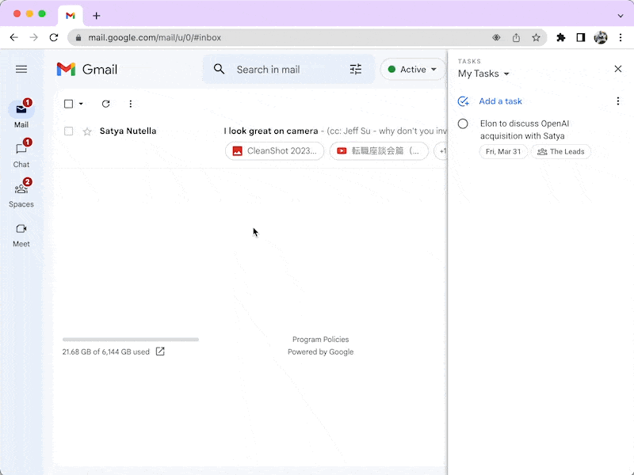
Task: Open the Fri, Mar 31 date chip
Action: click(503, 151)
